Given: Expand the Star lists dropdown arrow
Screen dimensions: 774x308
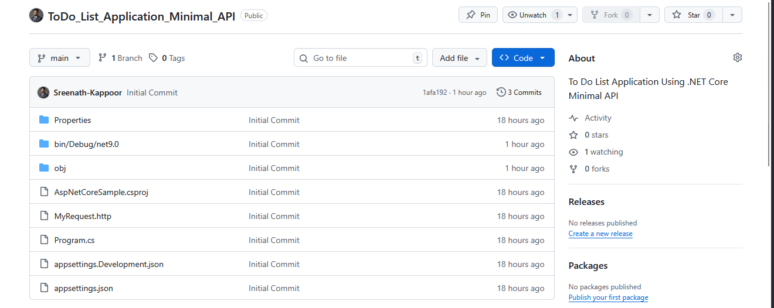Looking at the screenshot, I should coord(732,15).
